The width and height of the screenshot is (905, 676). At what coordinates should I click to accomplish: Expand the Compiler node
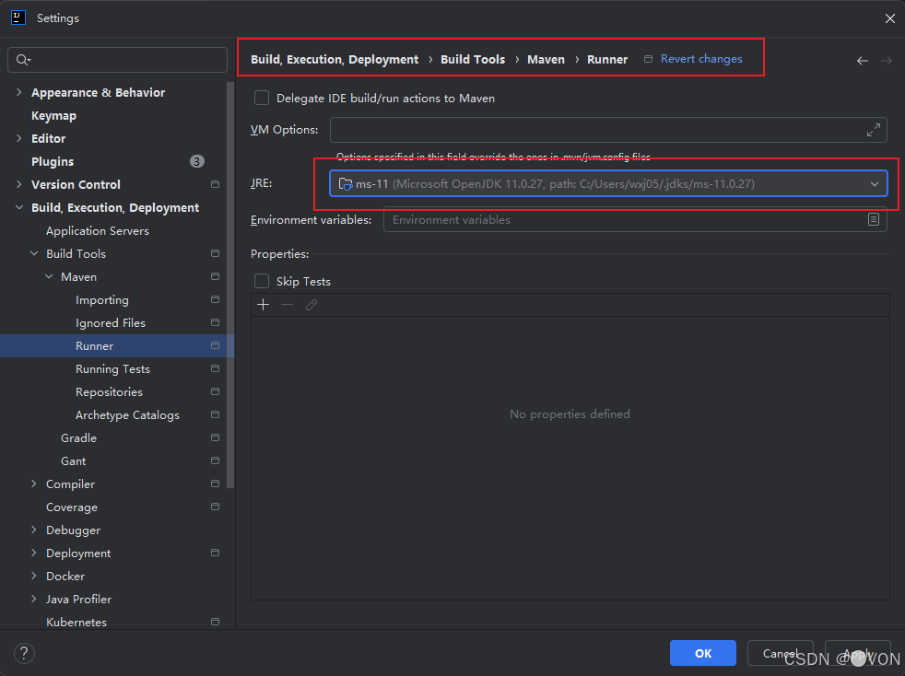coord(34,484)
